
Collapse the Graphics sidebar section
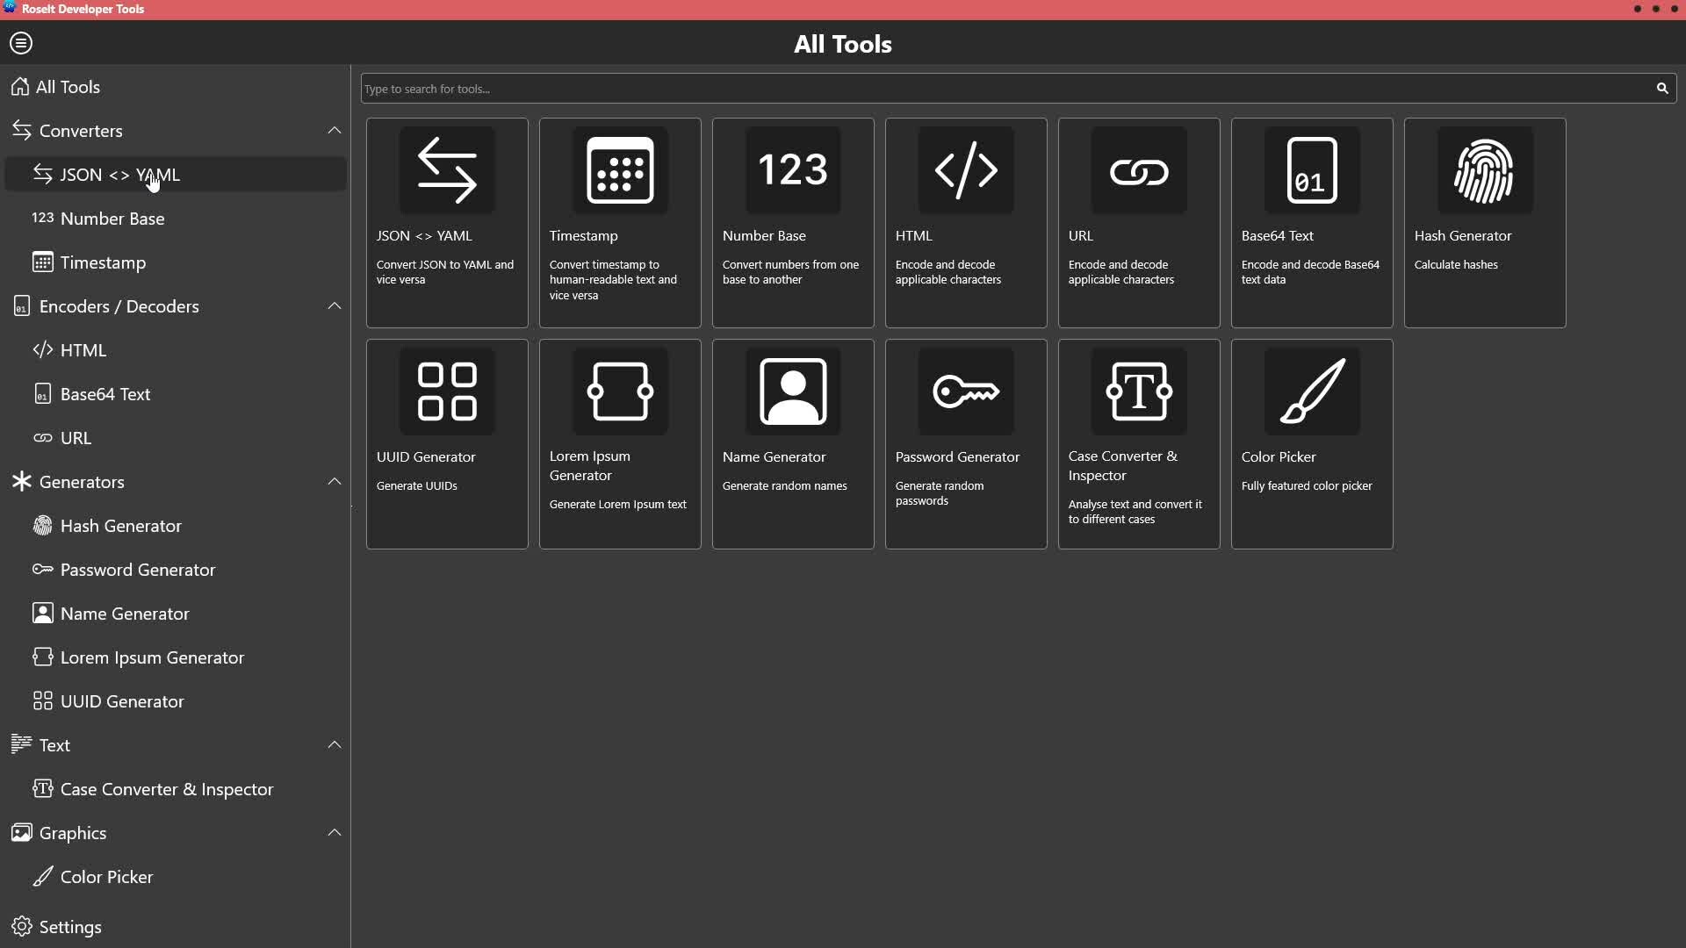[334, 833]
